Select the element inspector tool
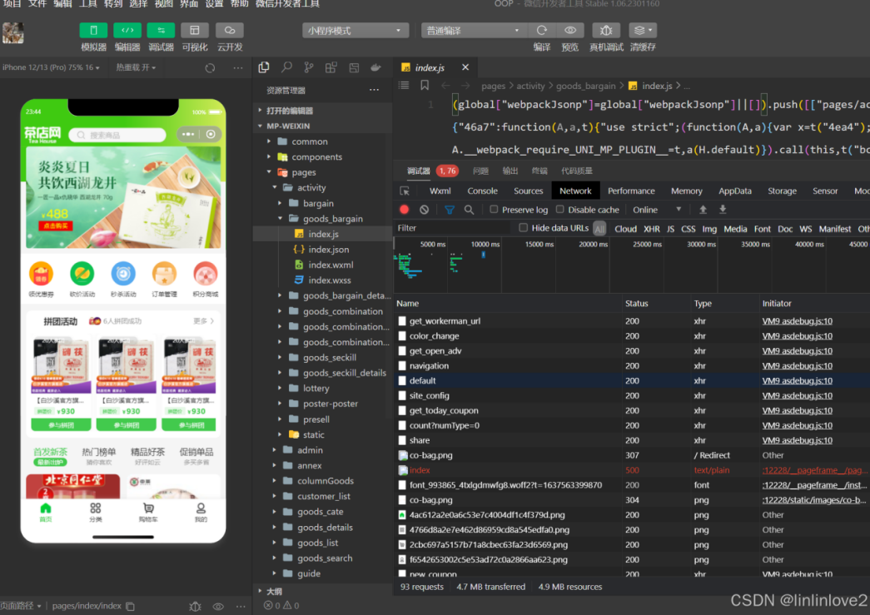870x615 pixels. click(405, 191)
